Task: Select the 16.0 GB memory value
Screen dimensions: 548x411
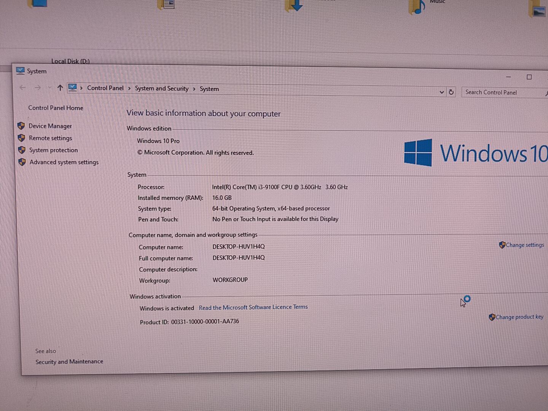Action: pyautogui.click(x=222, y=198)
